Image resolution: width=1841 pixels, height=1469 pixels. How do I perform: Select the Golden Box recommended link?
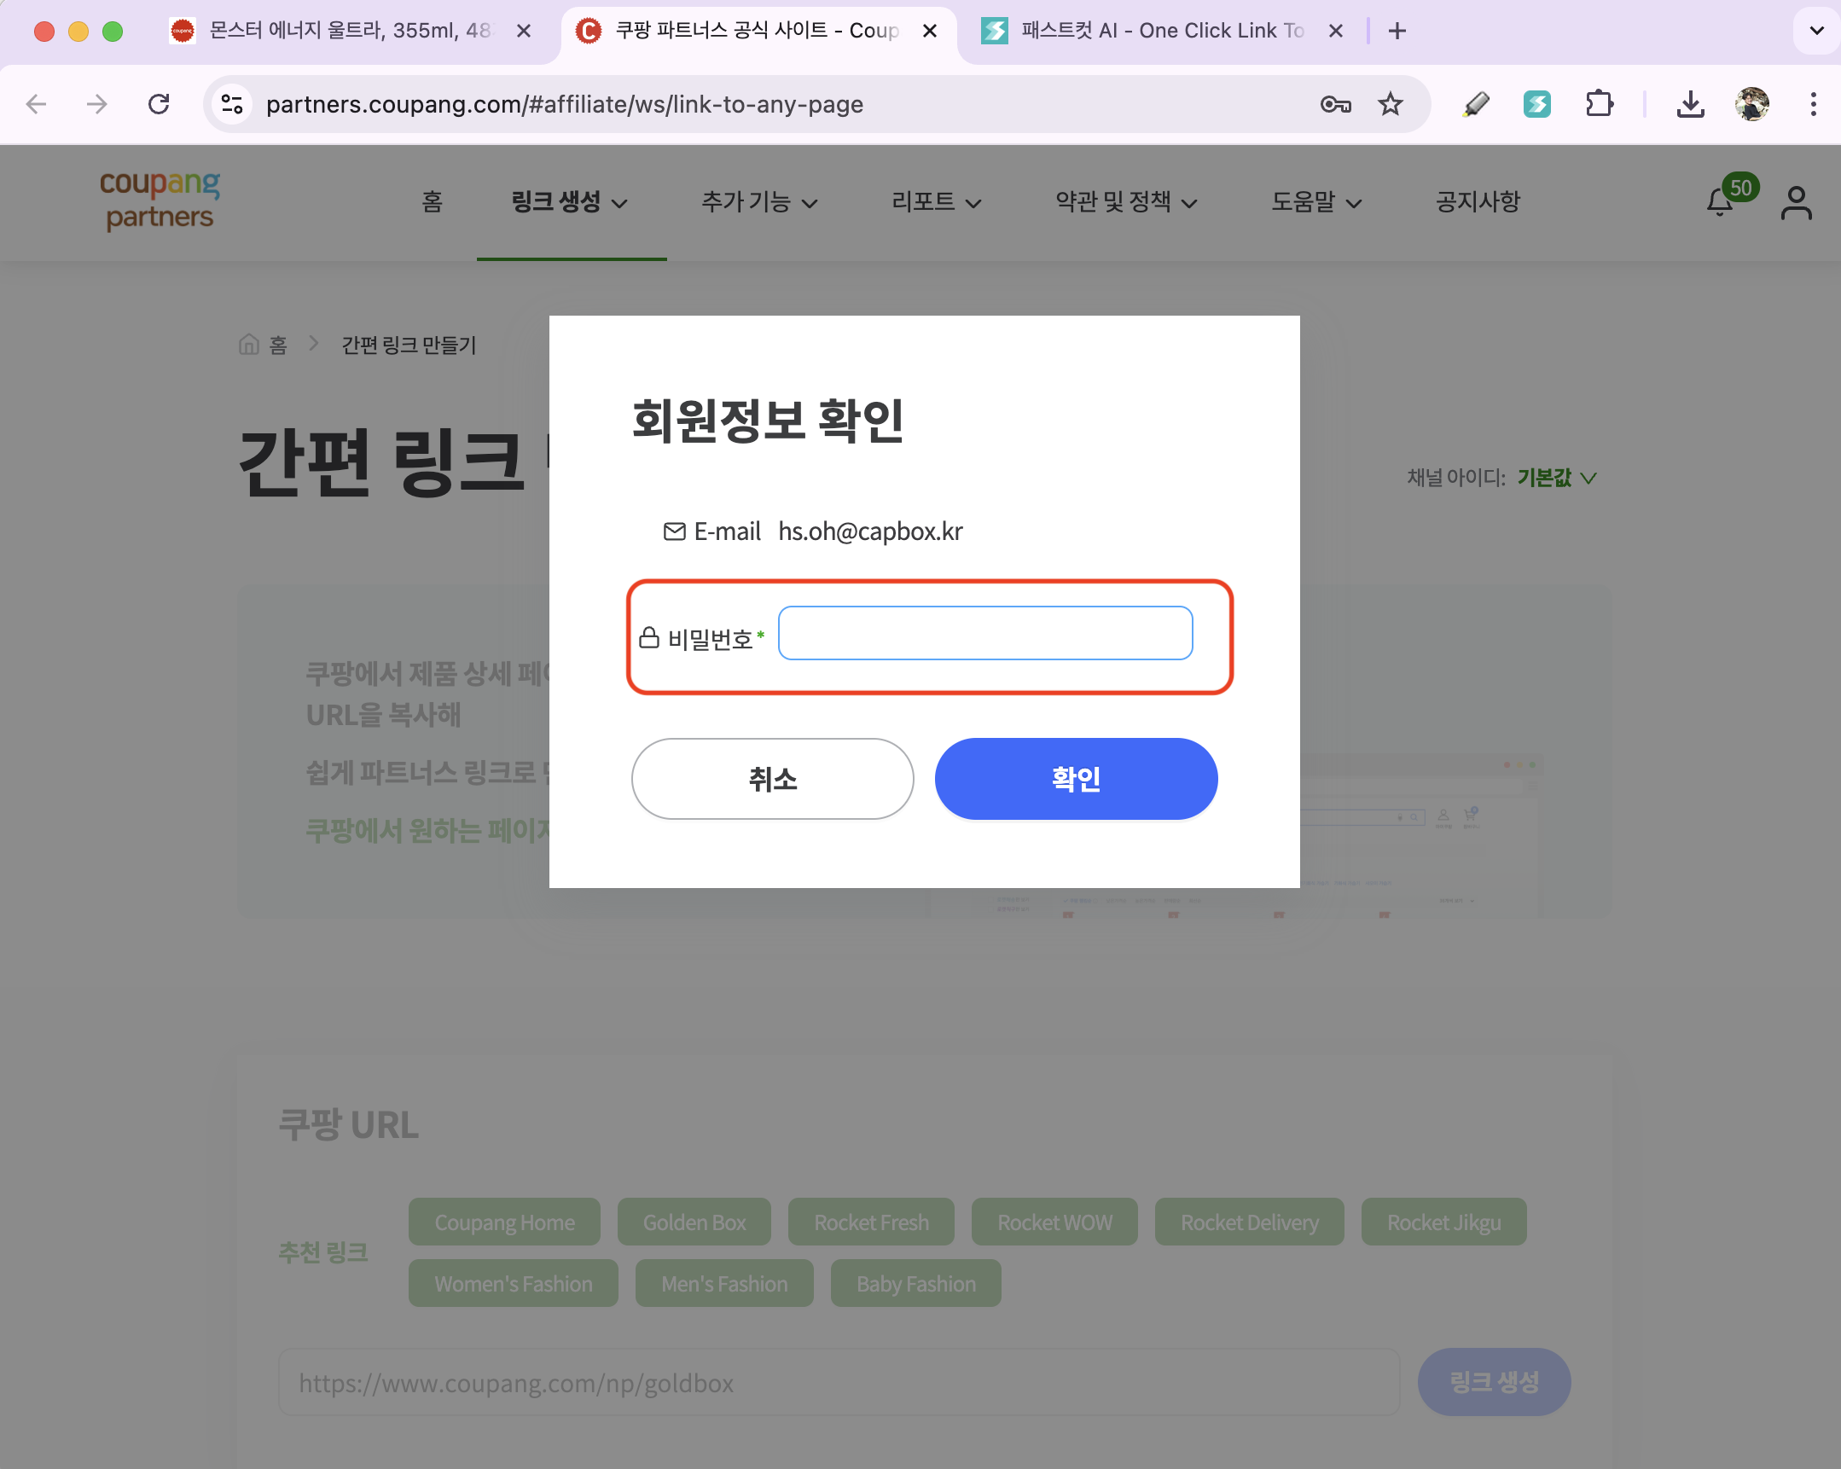(x=694, y=1222)
